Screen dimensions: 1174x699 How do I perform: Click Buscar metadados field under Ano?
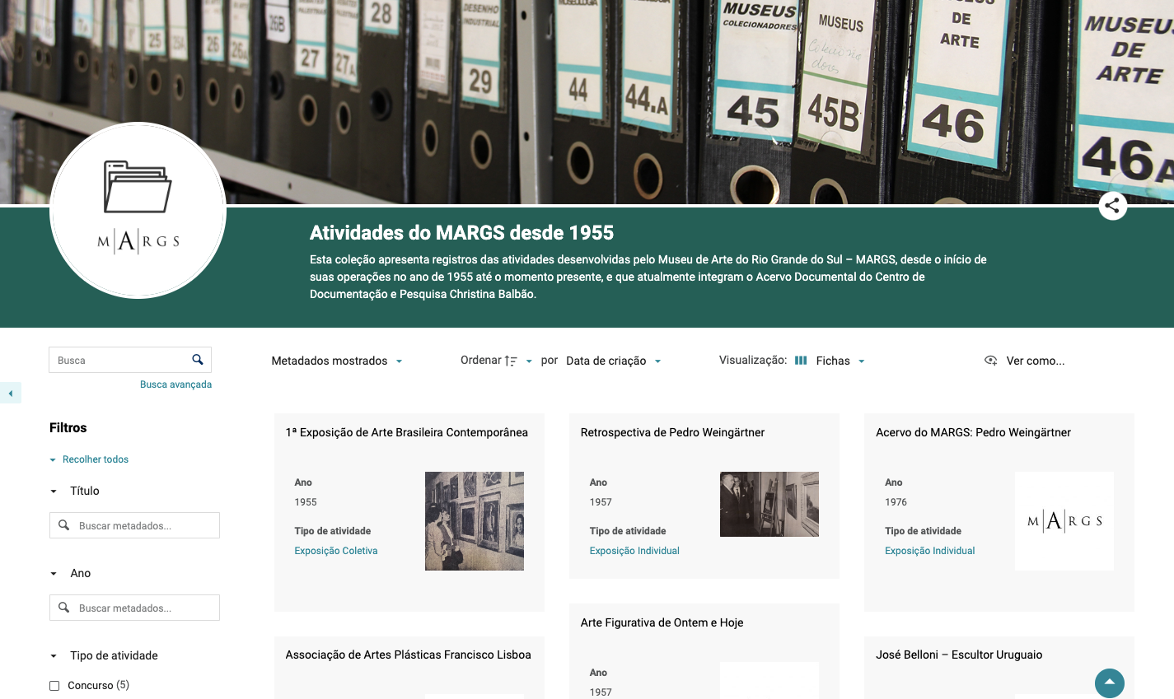(x=135, y=608)
